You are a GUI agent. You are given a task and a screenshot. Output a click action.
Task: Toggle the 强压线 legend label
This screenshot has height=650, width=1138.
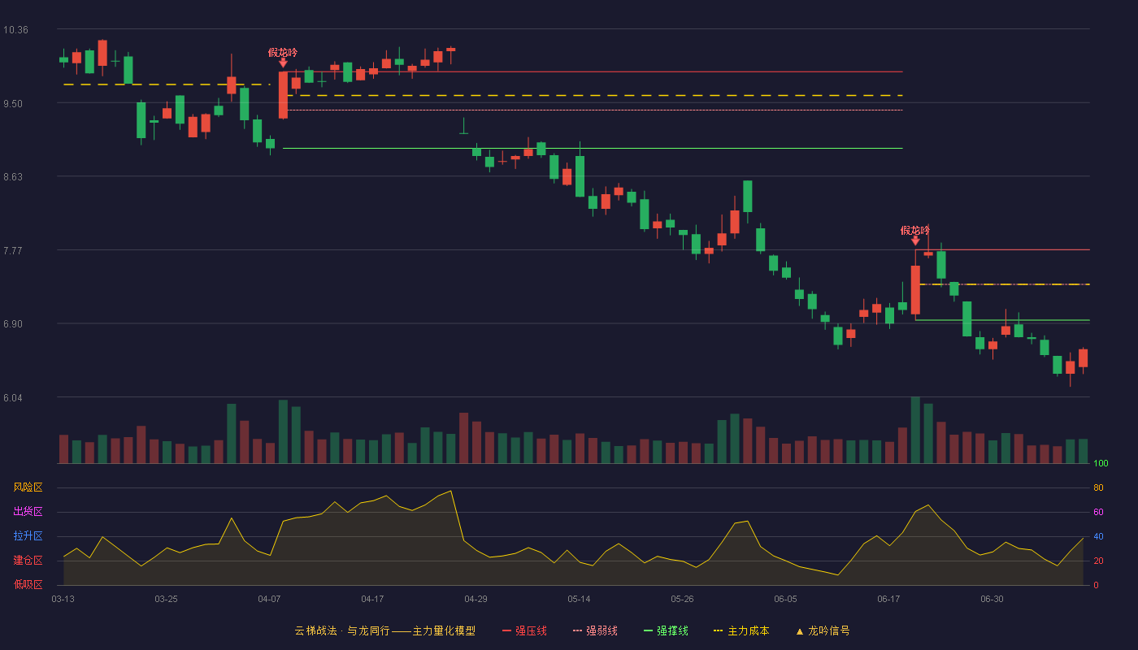531,630
